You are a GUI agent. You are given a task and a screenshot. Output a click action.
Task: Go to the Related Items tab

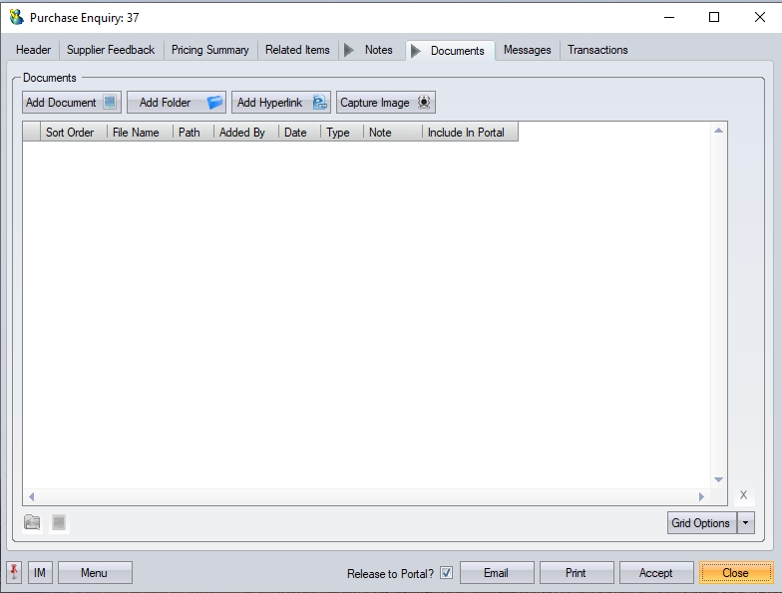point(297,50)
